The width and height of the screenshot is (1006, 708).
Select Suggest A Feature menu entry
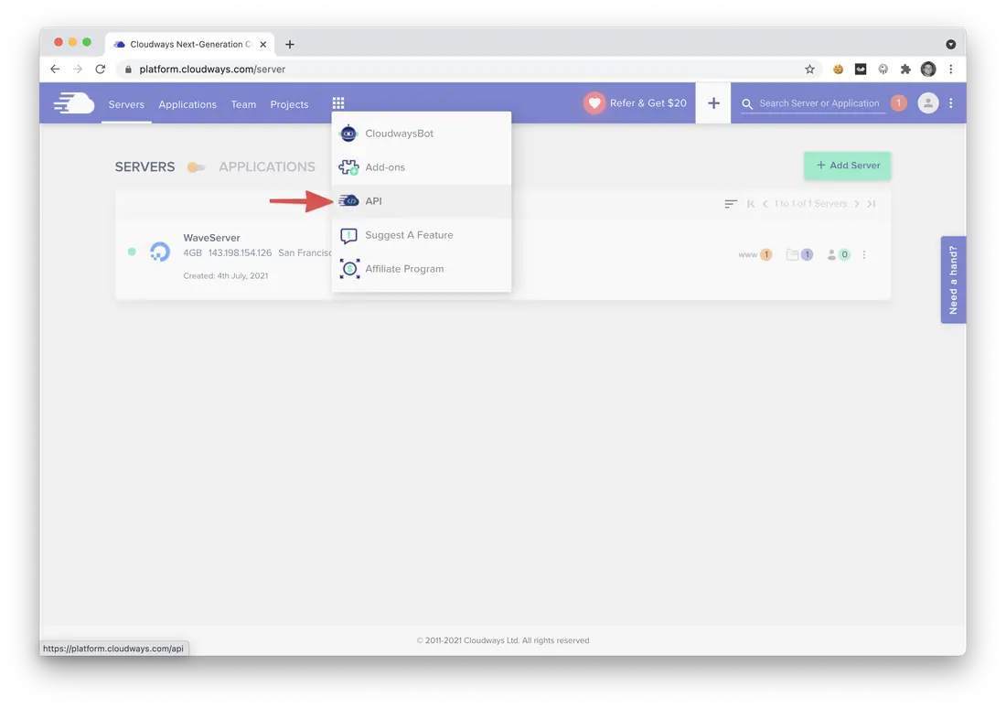[422, 235]
